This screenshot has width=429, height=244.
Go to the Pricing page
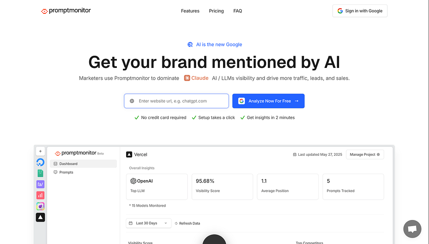pos(216,11)
